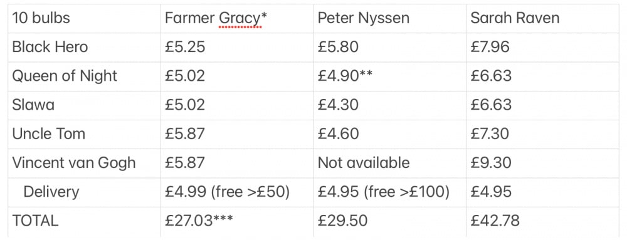The image size is (627, 240).
Task: Select the Vincent van Gogh cell
Action: pyautogui.click(x=85, y=163)
